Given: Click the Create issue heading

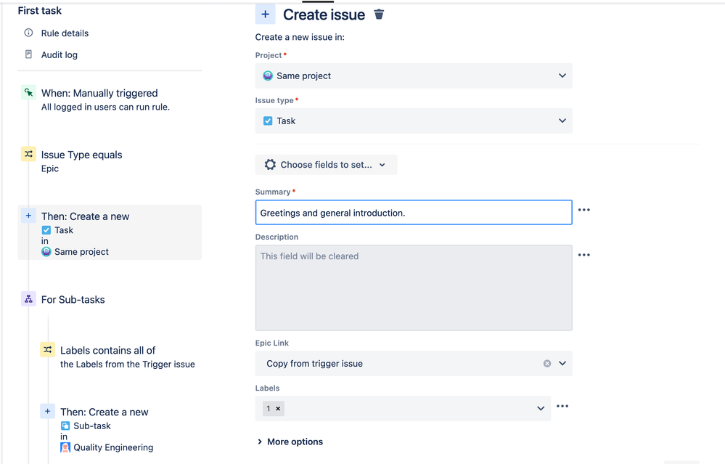Looking at the screenshot, I should (x=324, y=15).
